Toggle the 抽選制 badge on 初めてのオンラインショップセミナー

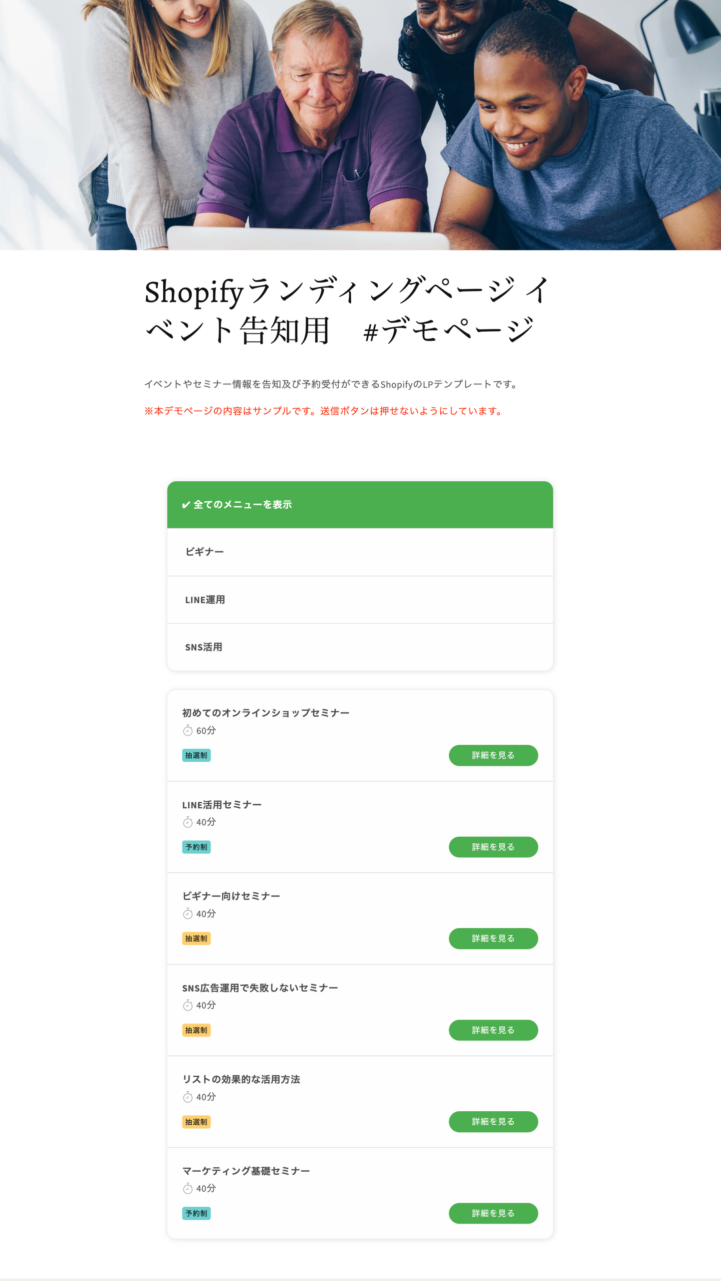pyautogui.click(x=196, y=755)
